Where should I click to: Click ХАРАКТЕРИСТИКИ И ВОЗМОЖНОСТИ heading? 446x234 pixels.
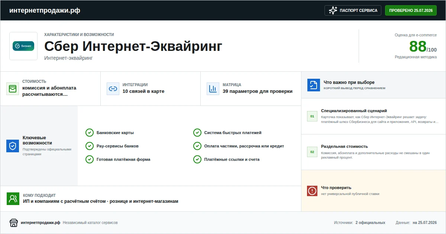point(79,35)
